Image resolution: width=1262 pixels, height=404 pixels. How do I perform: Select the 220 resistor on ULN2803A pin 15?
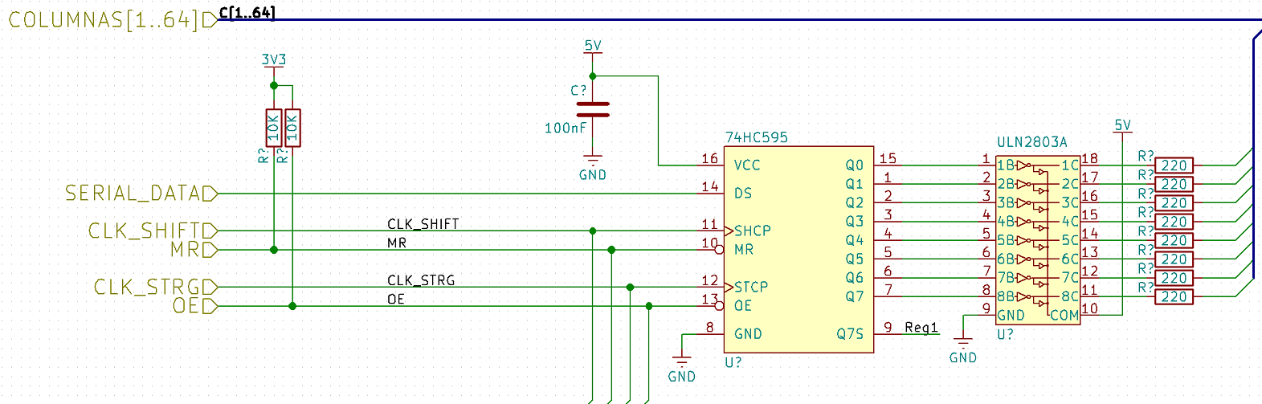coord(1174,222)
